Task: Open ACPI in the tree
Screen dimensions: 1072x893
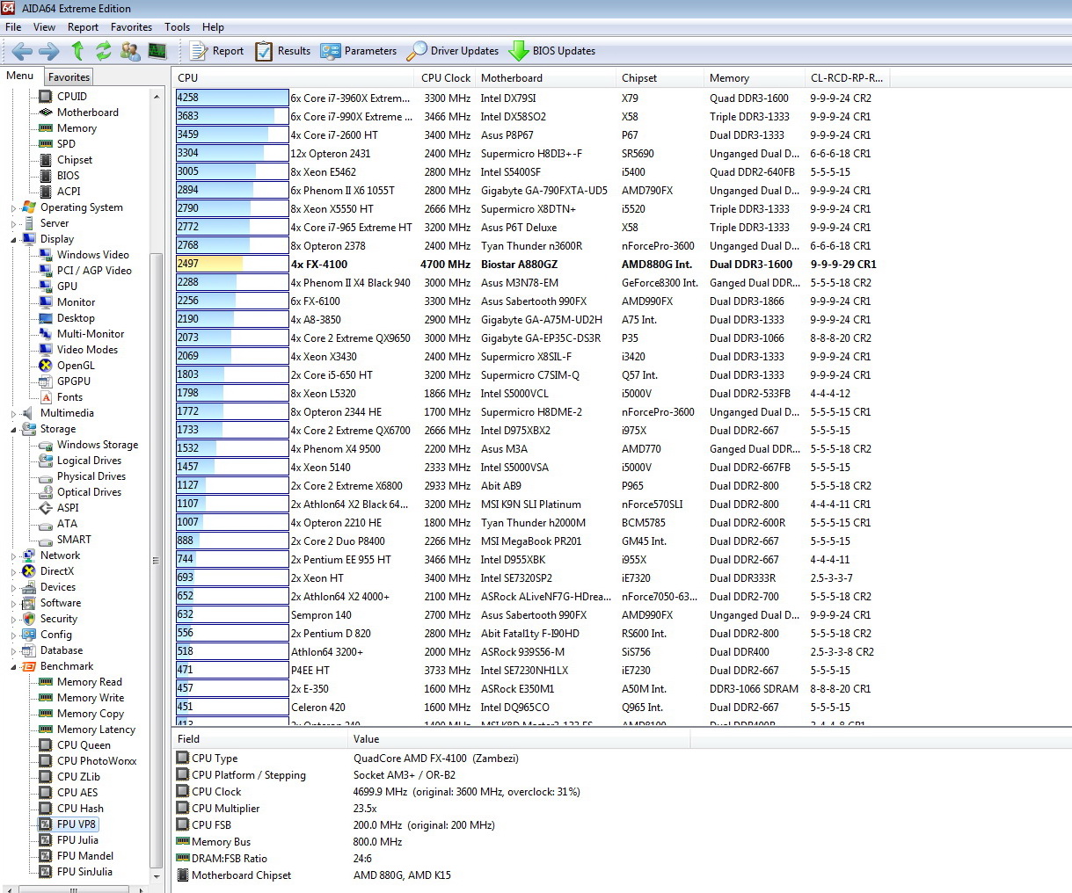Action: [69, 192]
